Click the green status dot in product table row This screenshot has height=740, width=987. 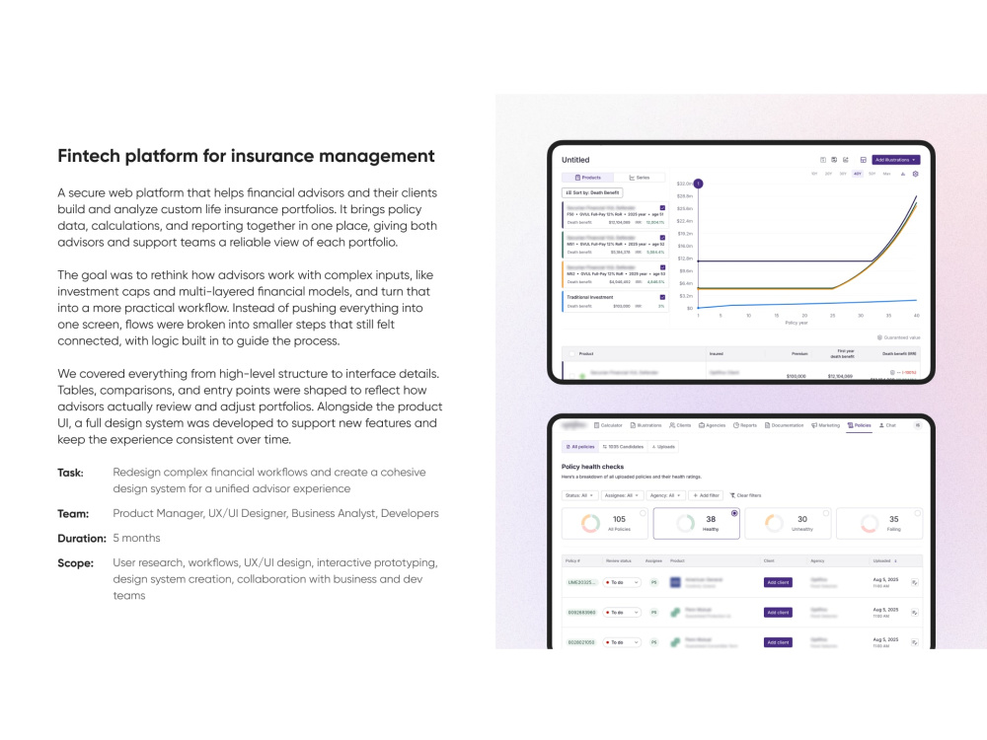[x=582, y=376]
